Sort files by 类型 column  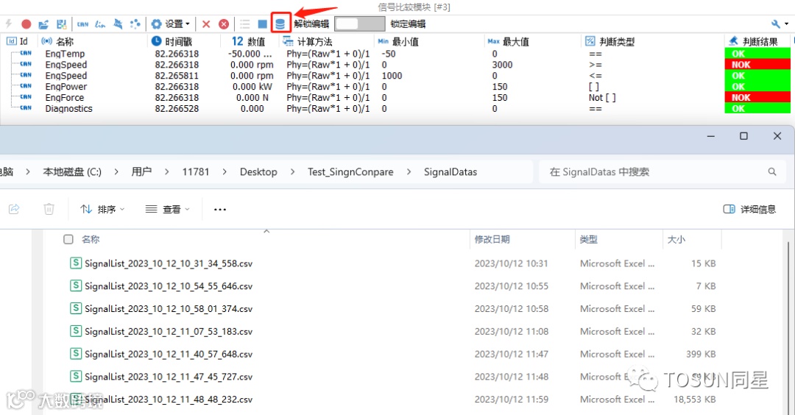(589, 239)
